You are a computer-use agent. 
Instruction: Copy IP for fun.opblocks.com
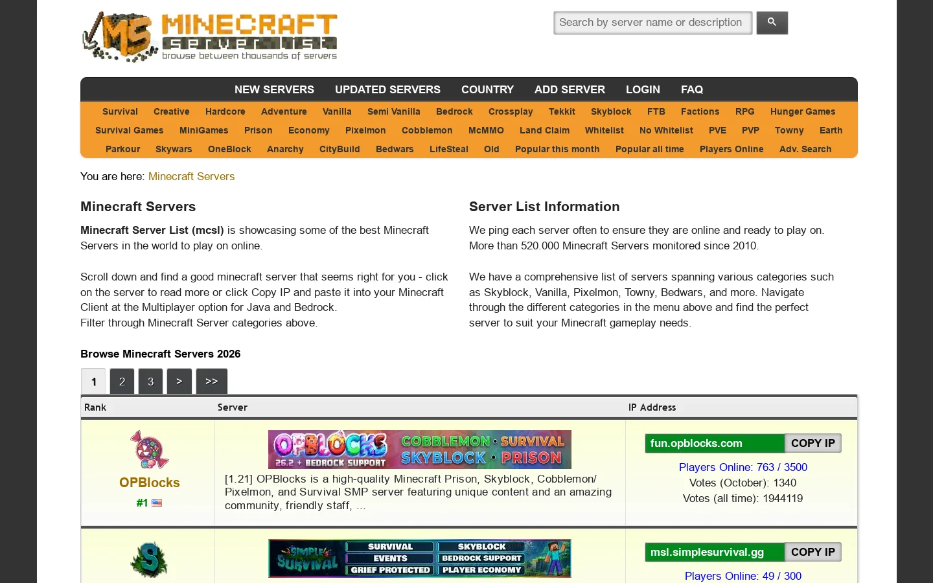click(x=812, y=443)
